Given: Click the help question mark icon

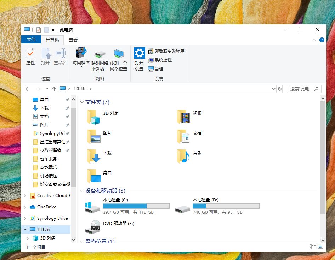Looking at the screenshot, I should click(x=322, y=40).
